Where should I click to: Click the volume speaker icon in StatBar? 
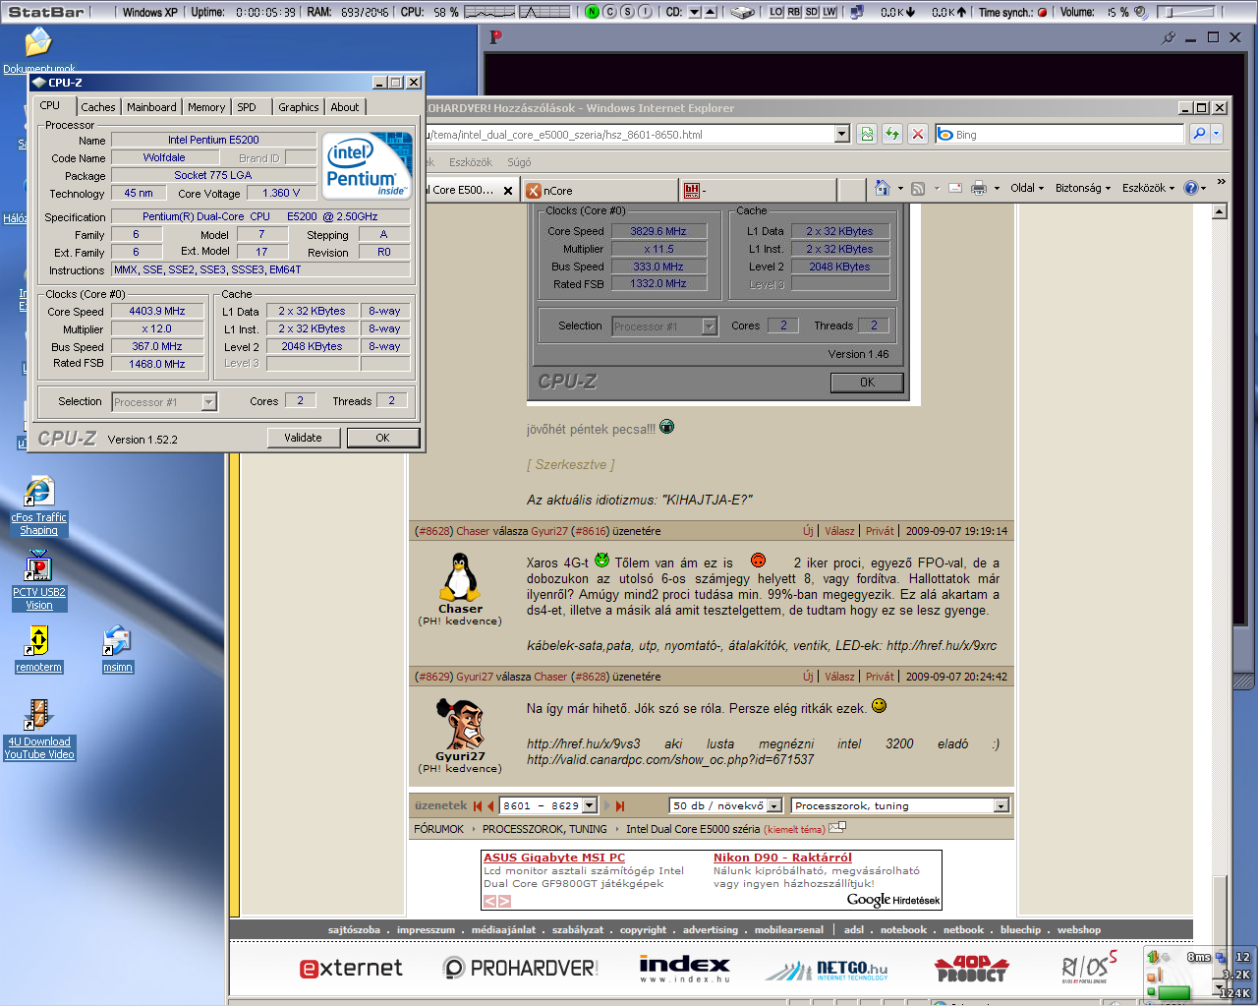click(x=1140, y=12)
